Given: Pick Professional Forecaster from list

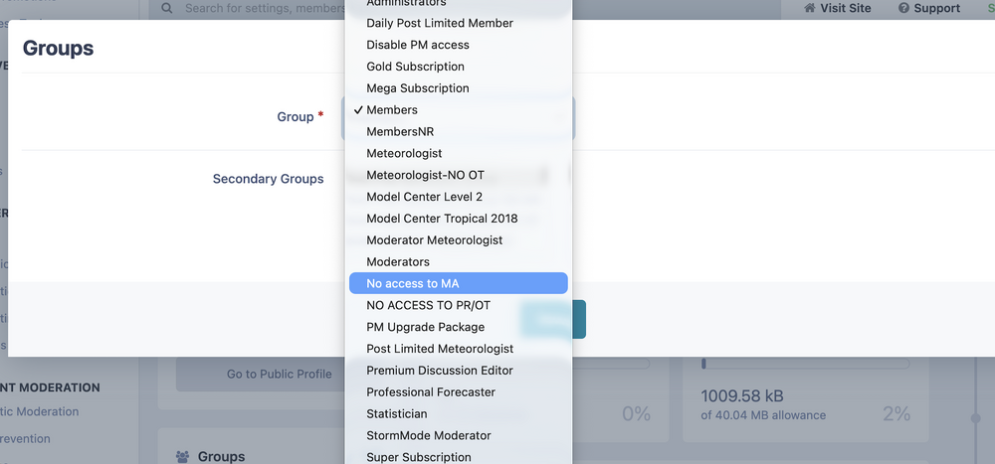Looking at the screenshot, I should click(x=430, y=392).
